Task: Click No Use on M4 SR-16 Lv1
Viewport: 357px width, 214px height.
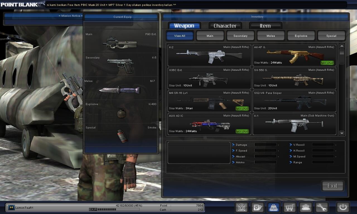Action: [242, 108]
